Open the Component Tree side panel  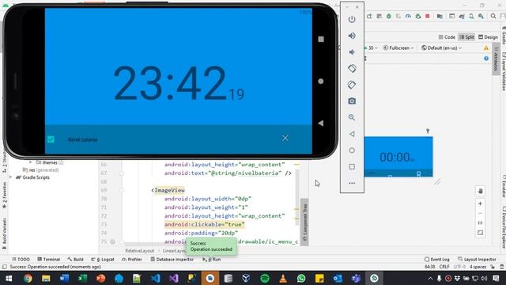[304, 222]
